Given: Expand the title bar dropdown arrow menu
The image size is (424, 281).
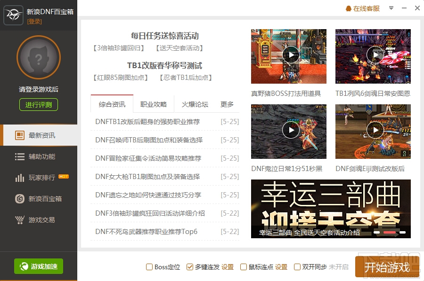Looking at the screenshot, I should point(391,8).
